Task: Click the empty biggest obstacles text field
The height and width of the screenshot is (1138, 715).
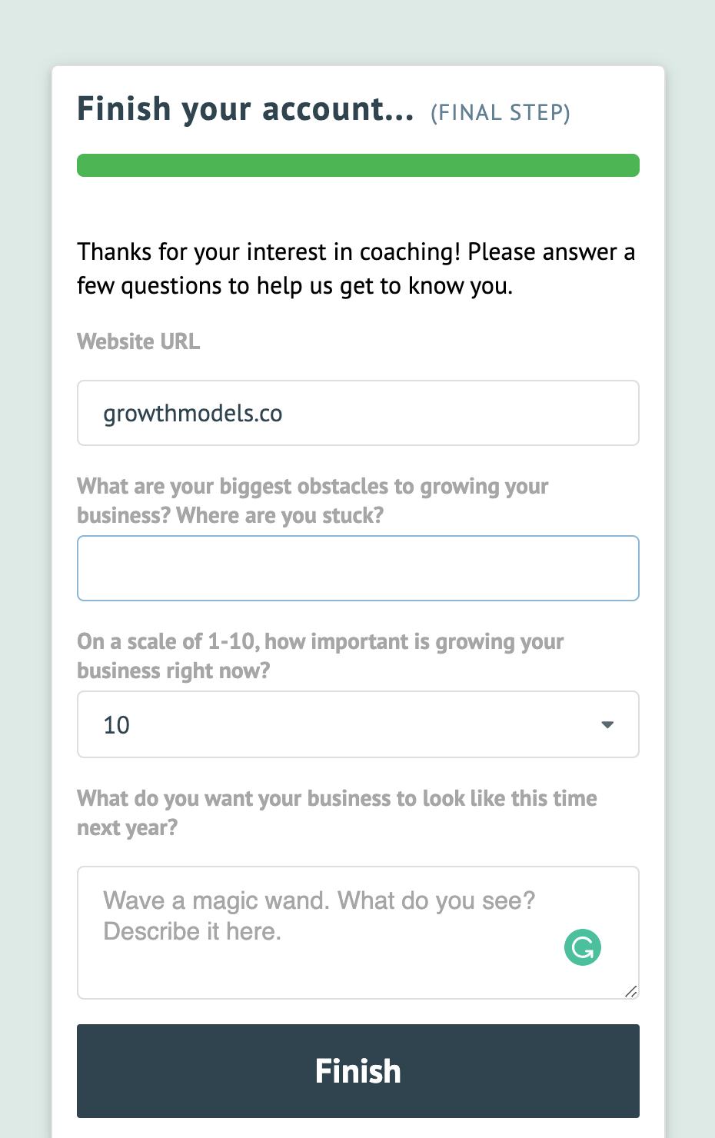Action: coord(357,568)
